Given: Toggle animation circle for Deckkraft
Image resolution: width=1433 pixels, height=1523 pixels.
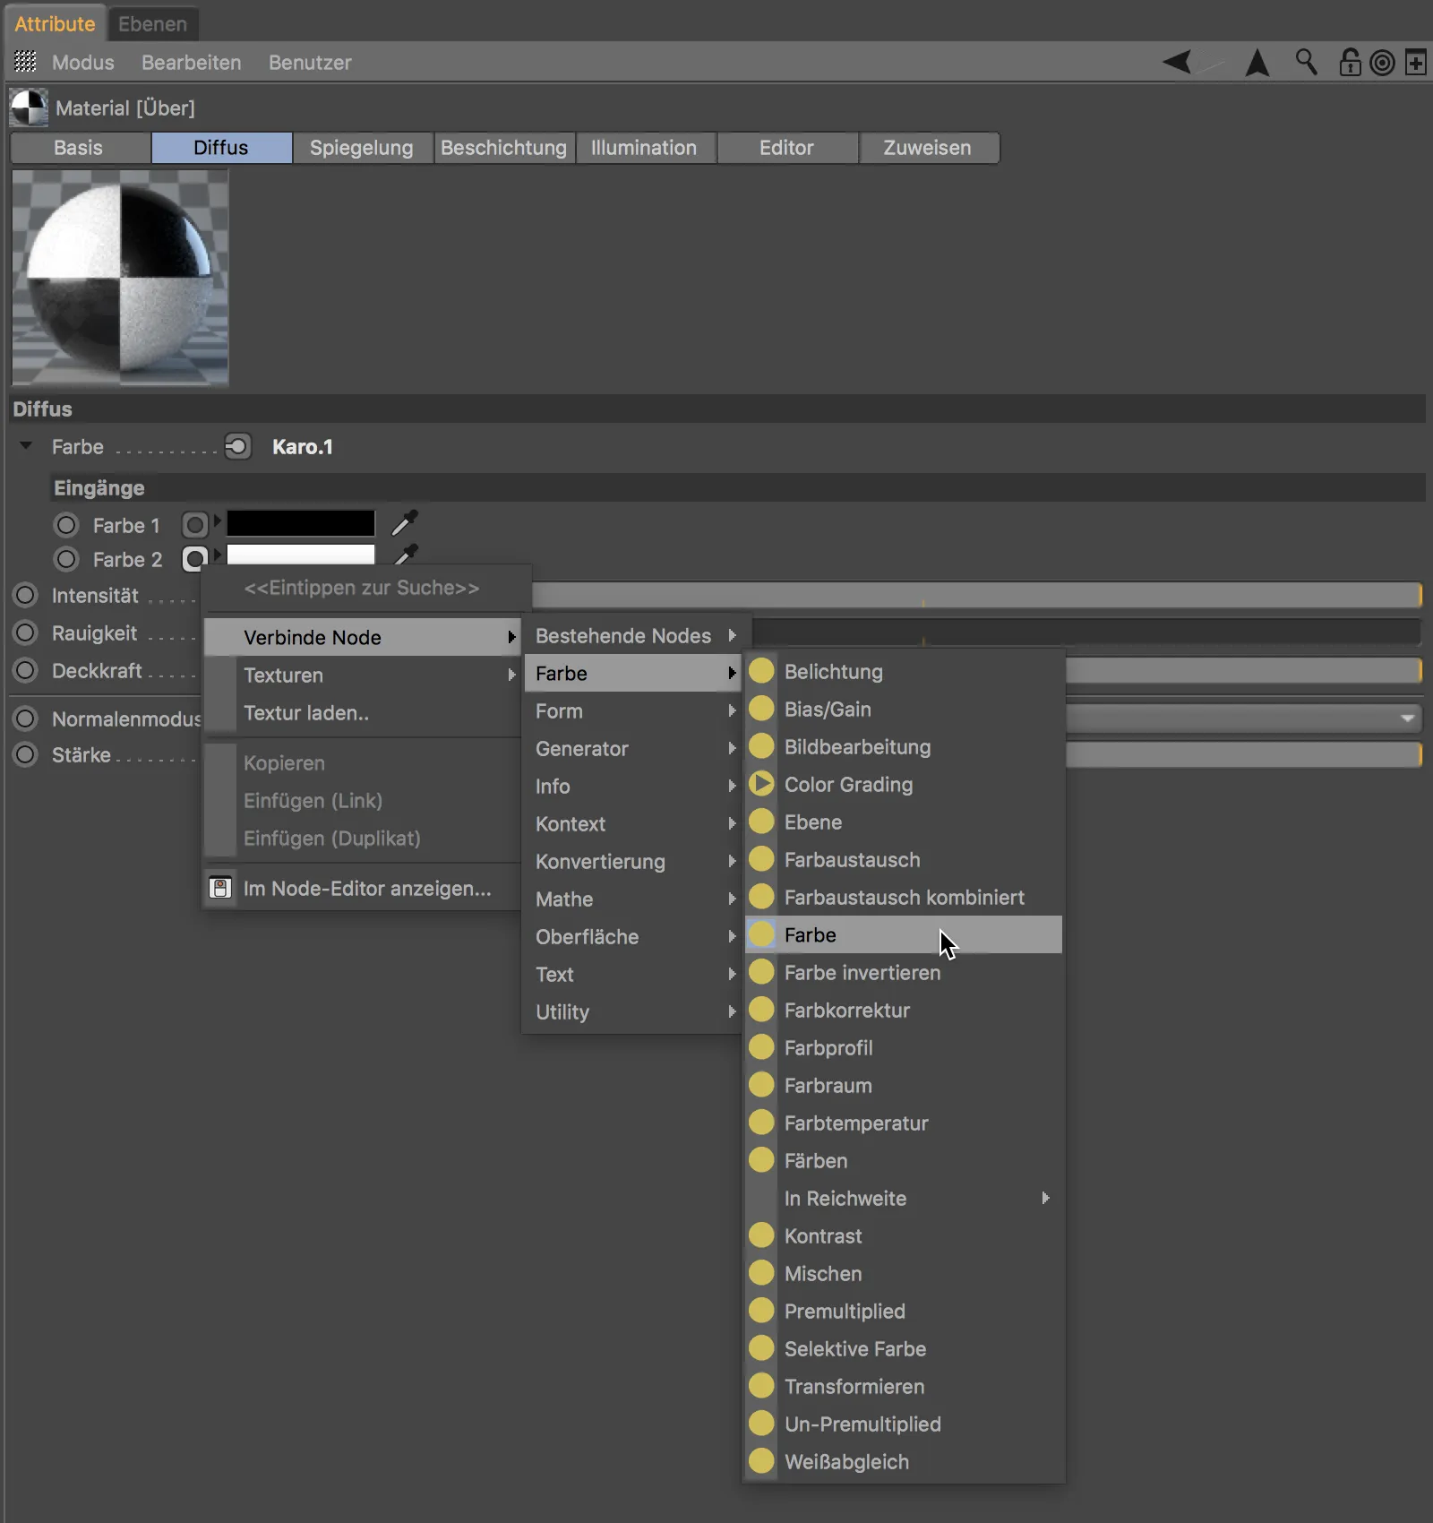Looking at the screenshot, I should [26, 670].
